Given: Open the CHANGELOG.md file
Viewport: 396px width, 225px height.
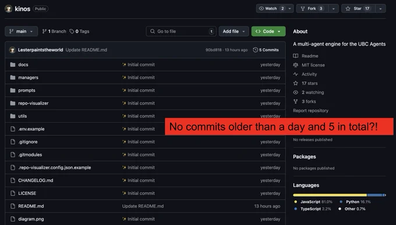Looking at the screenshot, I should (x=36, y=180).
